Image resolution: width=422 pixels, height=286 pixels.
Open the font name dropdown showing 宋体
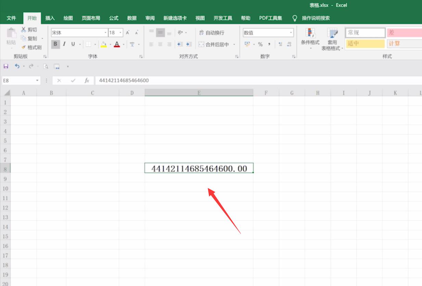coord(105,33)
